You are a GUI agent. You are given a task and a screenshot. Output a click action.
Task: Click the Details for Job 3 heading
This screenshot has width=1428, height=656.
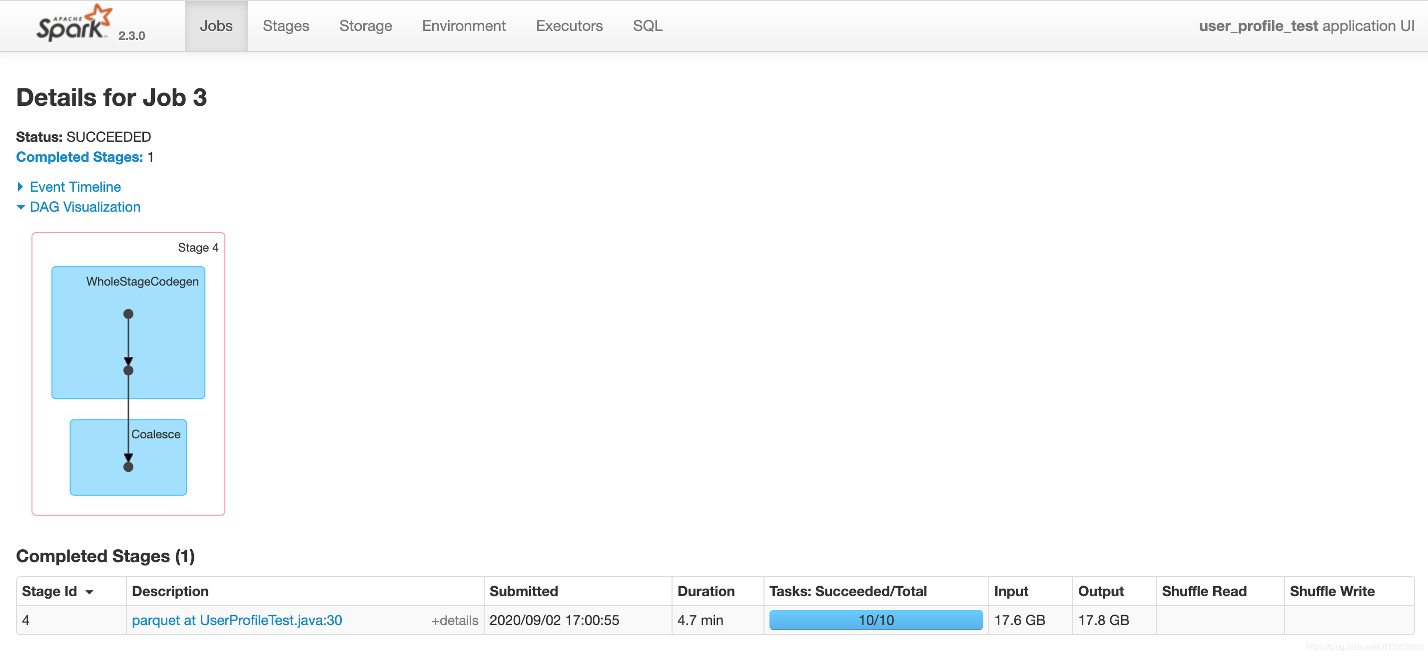[111, 97]
